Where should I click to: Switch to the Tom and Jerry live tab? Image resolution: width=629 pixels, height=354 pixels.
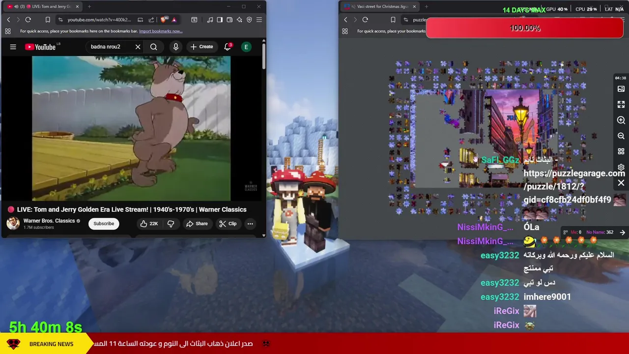(x=43, y=6)
